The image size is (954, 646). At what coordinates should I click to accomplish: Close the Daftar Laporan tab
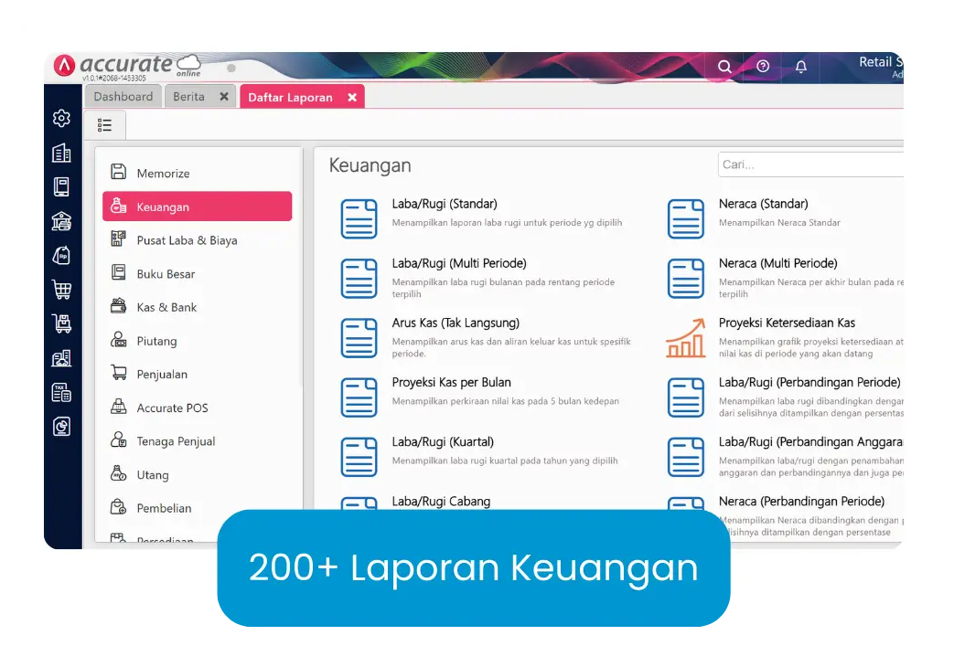352,98
